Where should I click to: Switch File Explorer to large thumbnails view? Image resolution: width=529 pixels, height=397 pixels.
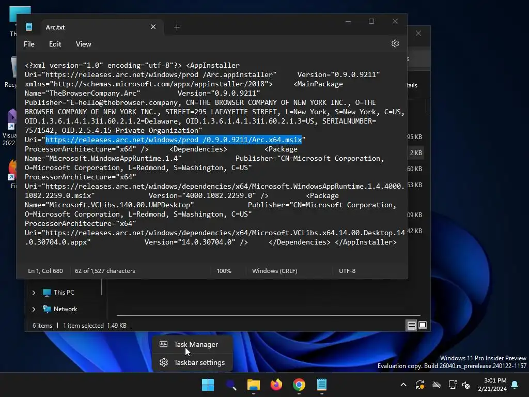(x=423, y=326)
